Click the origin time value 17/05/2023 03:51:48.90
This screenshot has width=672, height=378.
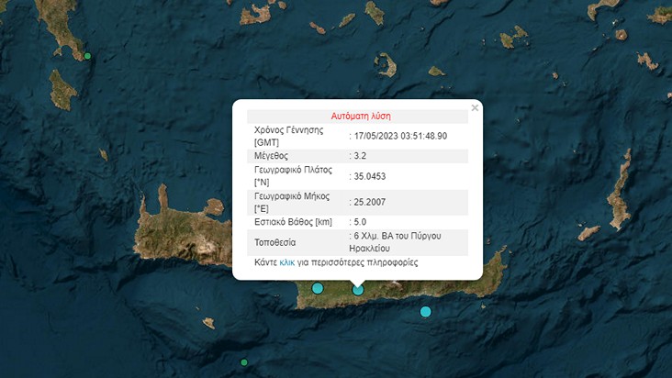coord(401,136)
